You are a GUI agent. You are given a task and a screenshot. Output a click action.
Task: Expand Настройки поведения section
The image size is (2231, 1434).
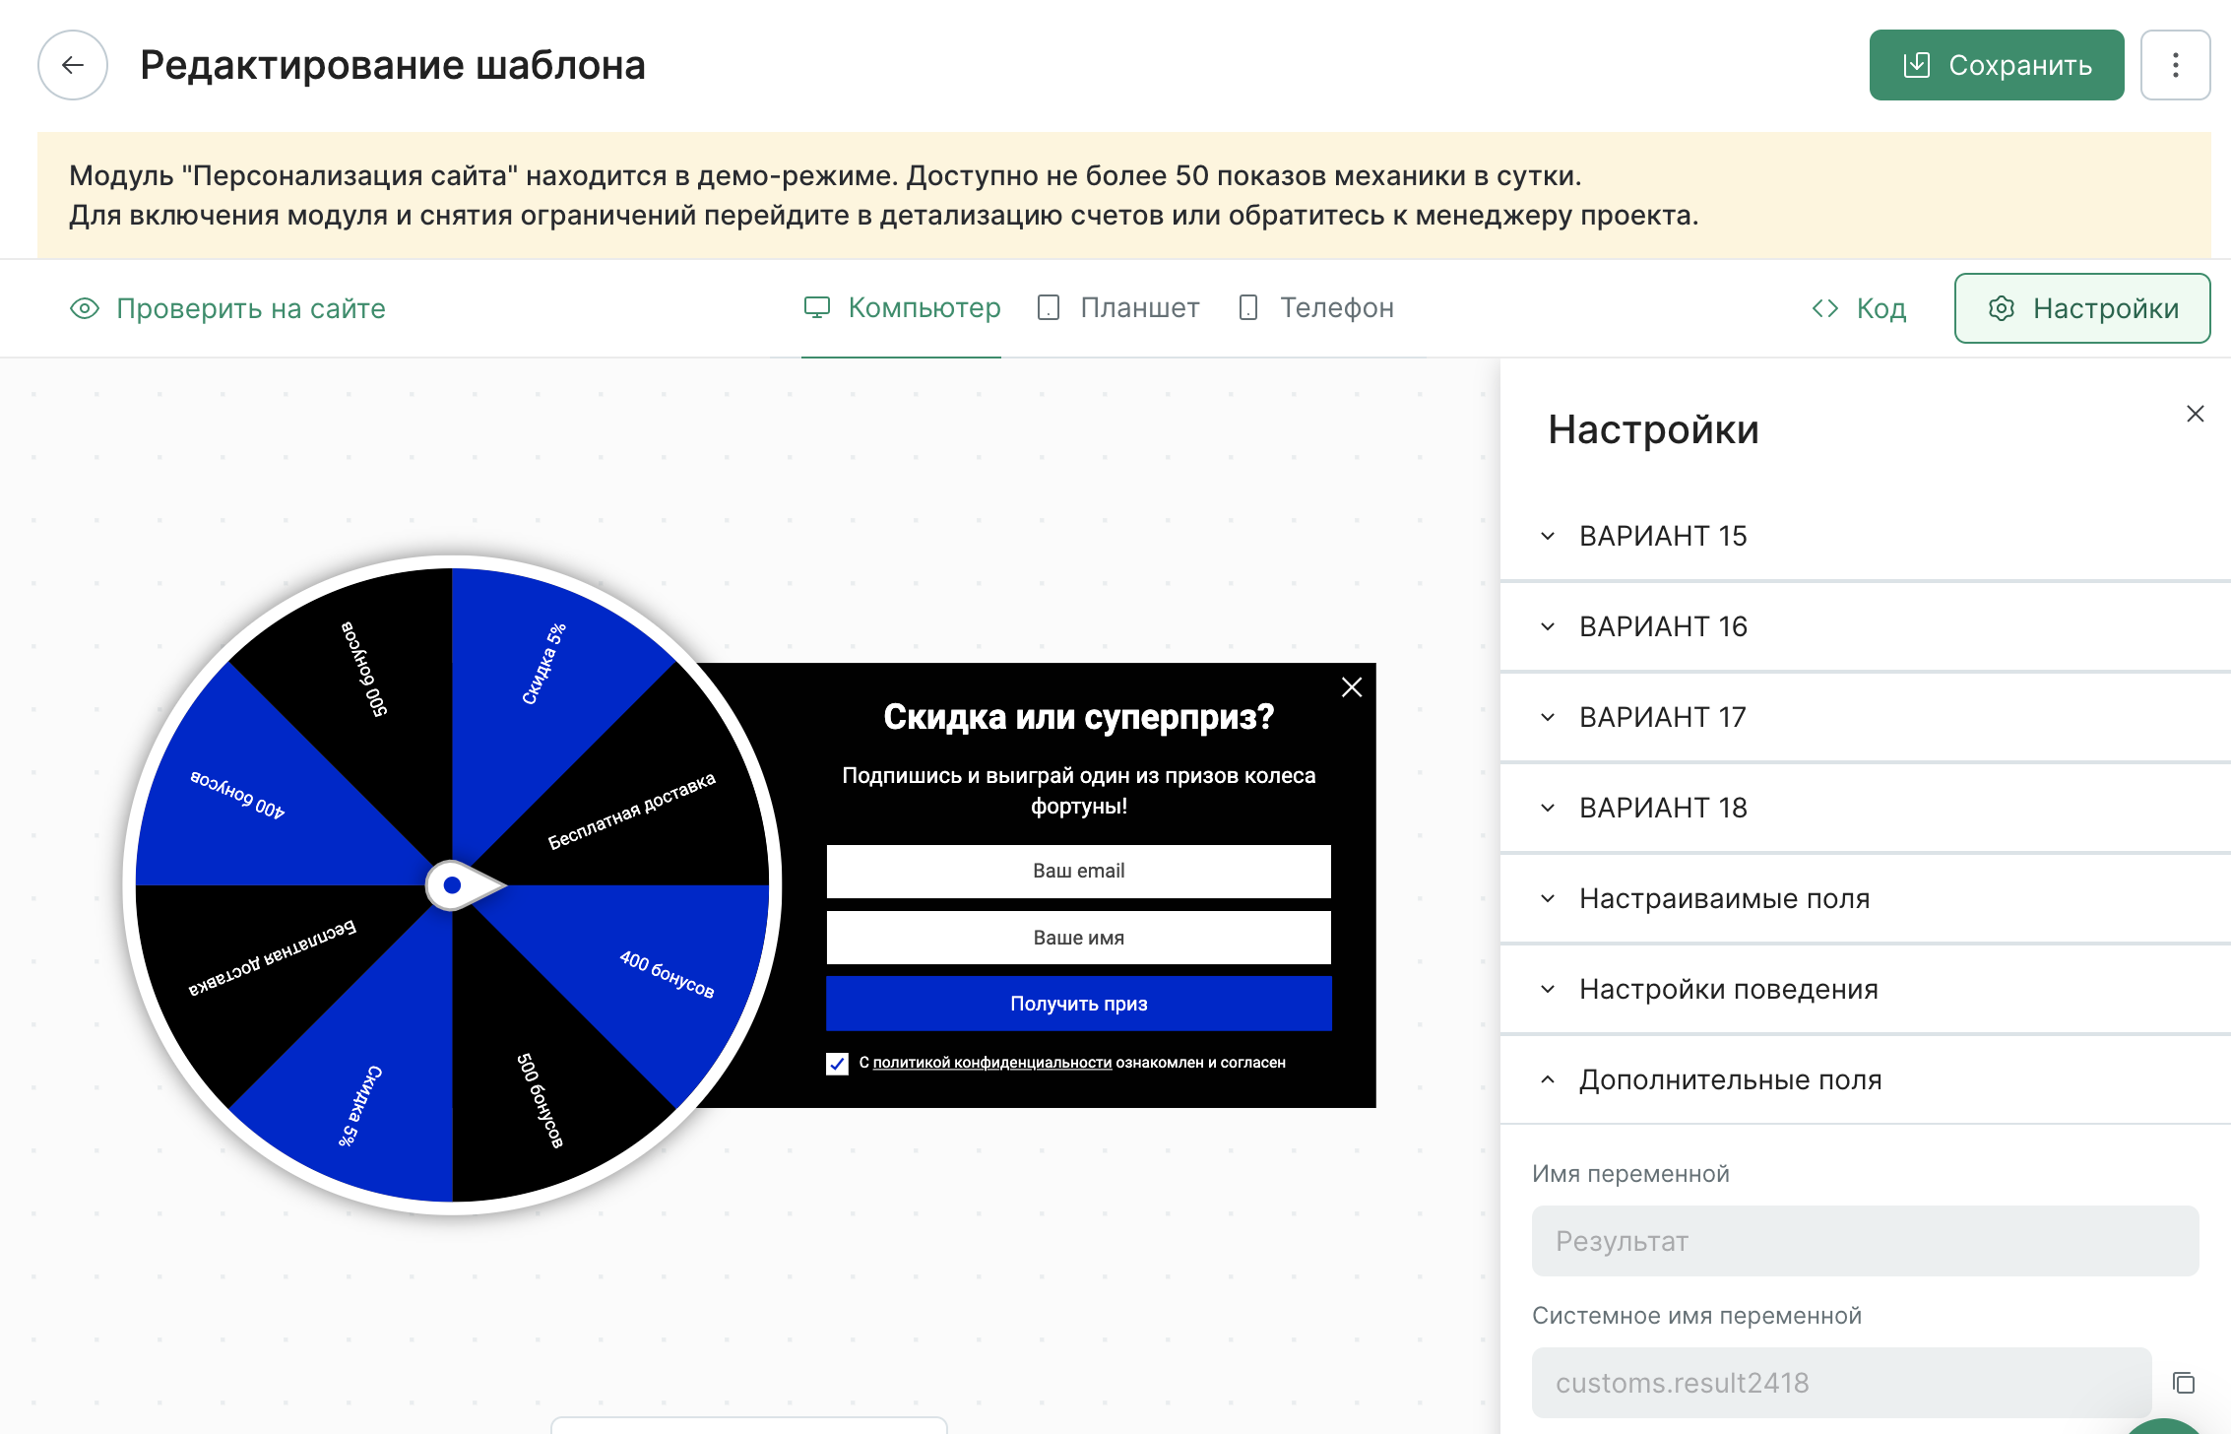(x=1865, y=989)
